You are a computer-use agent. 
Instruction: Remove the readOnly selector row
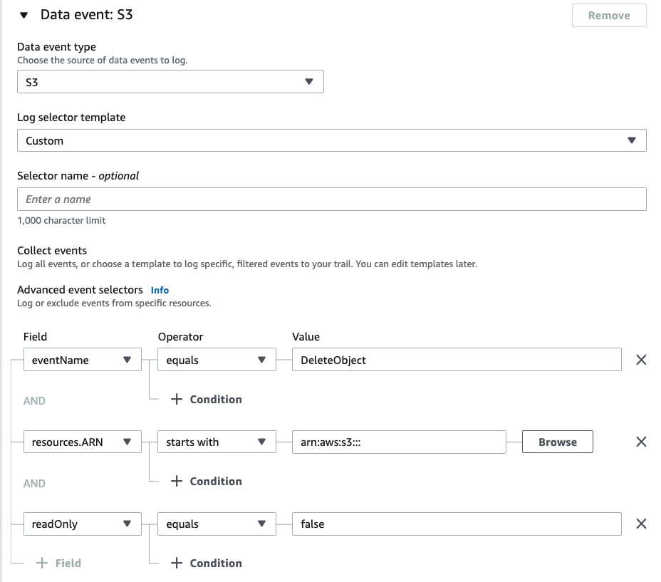tap(640, 524)
